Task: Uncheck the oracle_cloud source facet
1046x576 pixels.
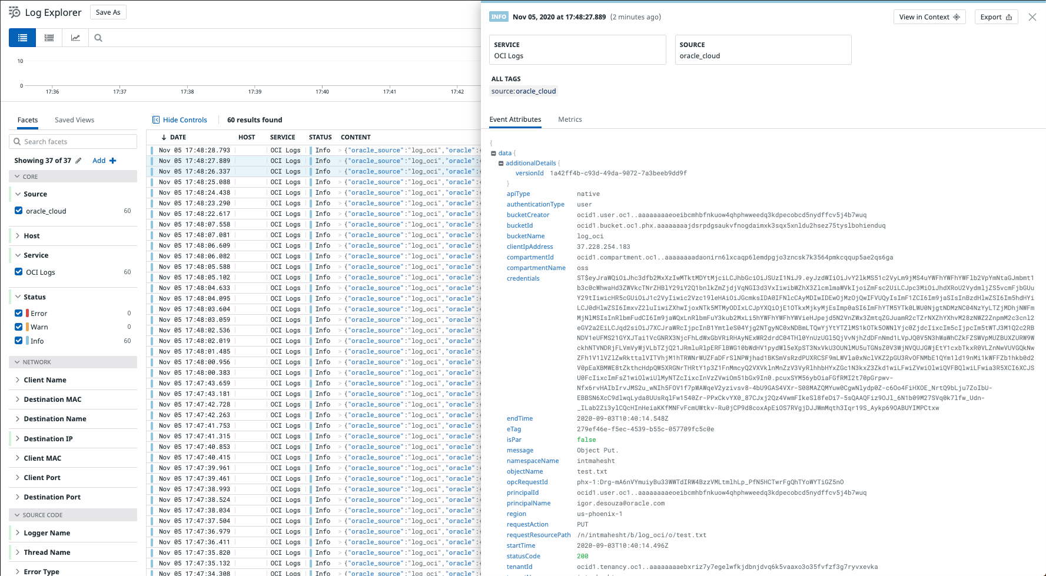Action: click(19, 211)
